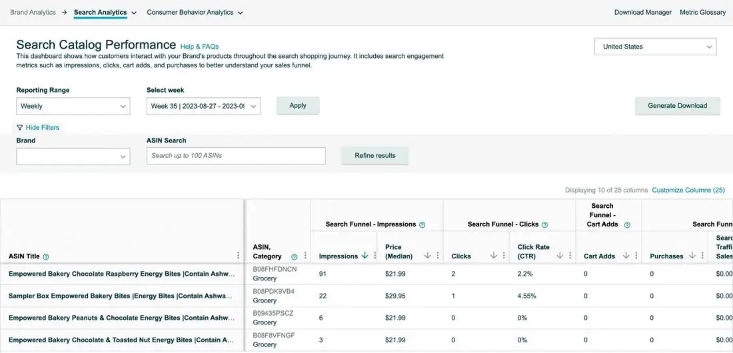
Task: Click the help icon beside ASIN, Category
Action: click(294, 256)
